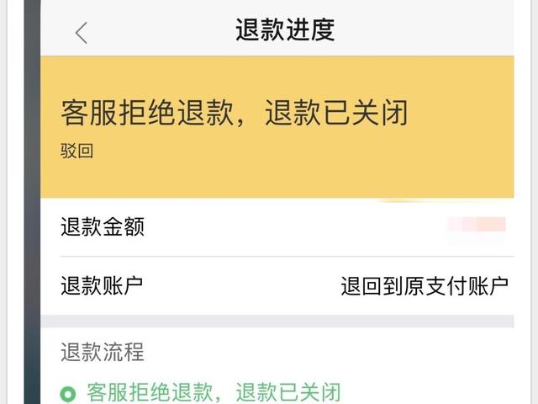The width and height of the screenshot is (538, 404).
Task: Click the 退回到原支付账户 text
Action: (425, 286)
